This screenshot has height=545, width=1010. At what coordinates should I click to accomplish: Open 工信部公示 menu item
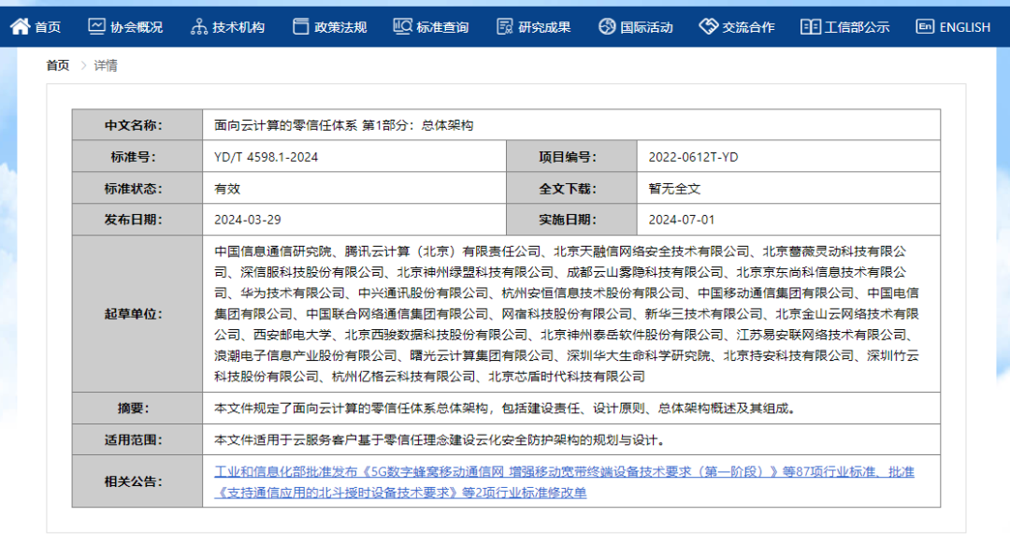click(857, 27)
